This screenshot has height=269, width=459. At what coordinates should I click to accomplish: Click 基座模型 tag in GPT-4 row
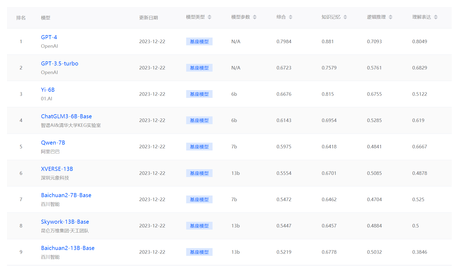[199, 42]
